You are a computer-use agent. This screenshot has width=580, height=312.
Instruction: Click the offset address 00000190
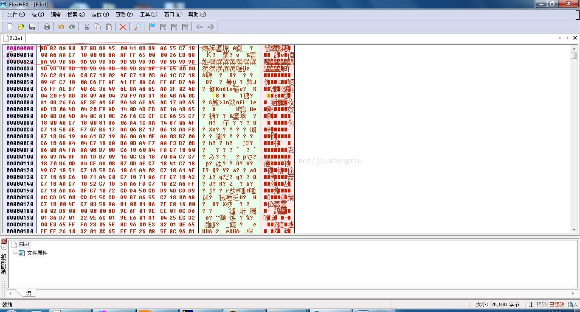(x=20, y=218)
